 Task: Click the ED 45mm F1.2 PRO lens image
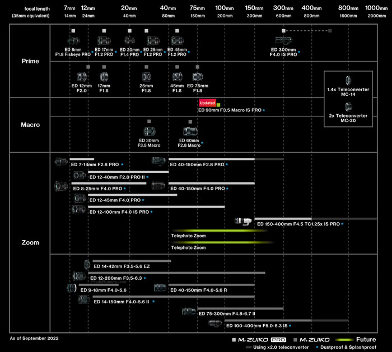pos(178,40)
